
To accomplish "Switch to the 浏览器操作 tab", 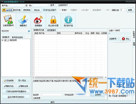I will (x=51, y=30).
